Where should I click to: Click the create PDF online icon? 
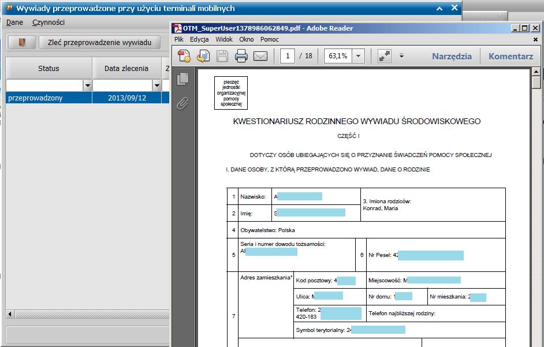(x=184, y=56)
